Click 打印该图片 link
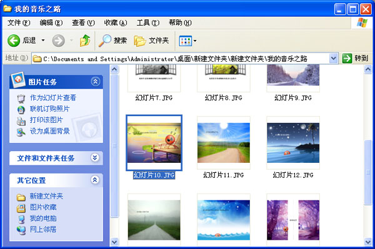The height and width of the screenshot is (249, 375). point(46,120)
